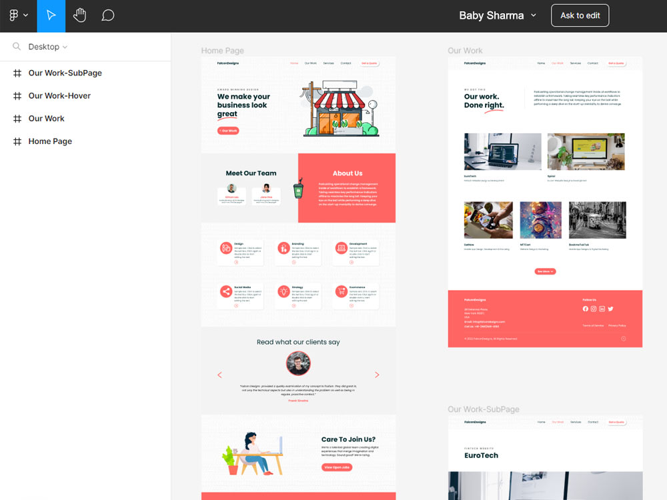Screen dimensions: 667x500
Task: Click the Ecommerce cart icon
Action: 341,291
